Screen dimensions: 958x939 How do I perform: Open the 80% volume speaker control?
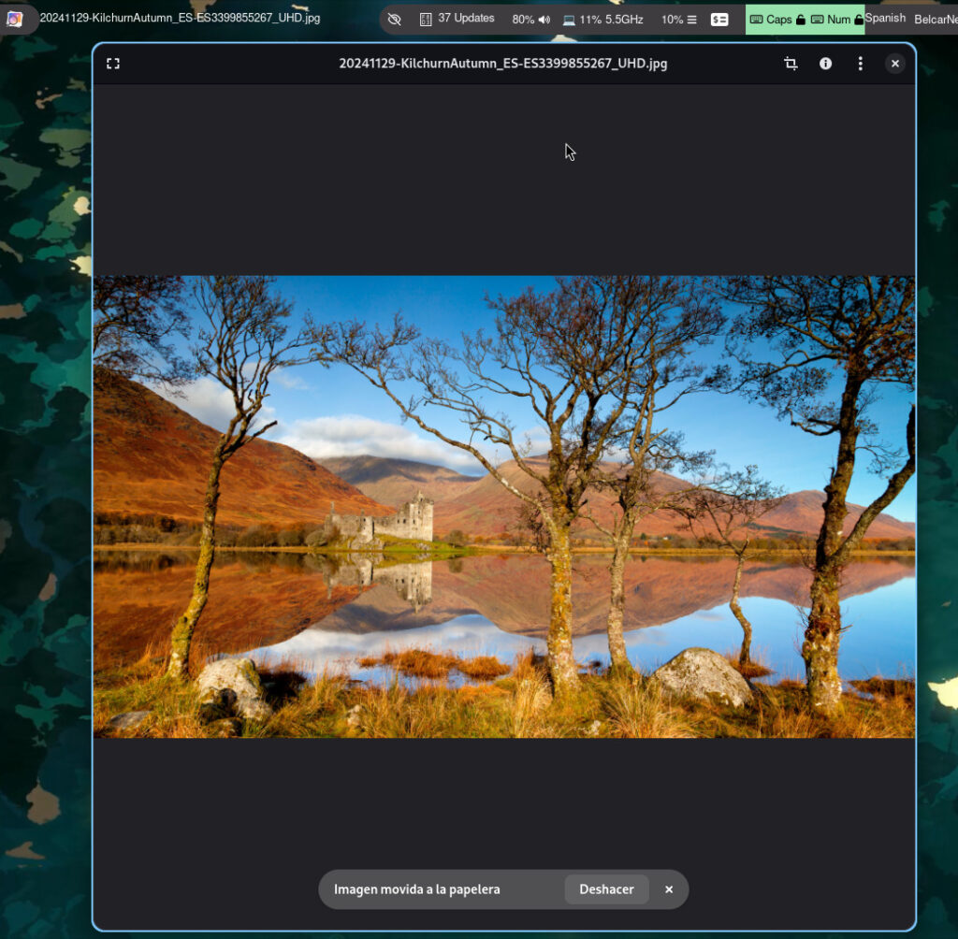(x=530, y=19)
